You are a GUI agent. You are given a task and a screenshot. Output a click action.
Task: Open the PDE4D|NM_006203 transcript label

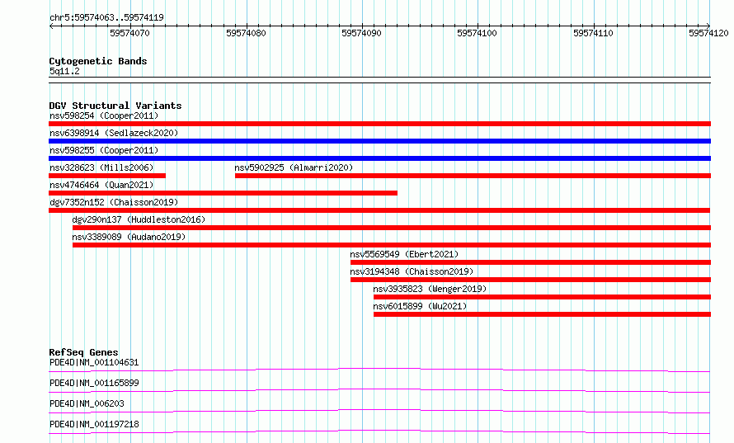[x=87, y=403]
